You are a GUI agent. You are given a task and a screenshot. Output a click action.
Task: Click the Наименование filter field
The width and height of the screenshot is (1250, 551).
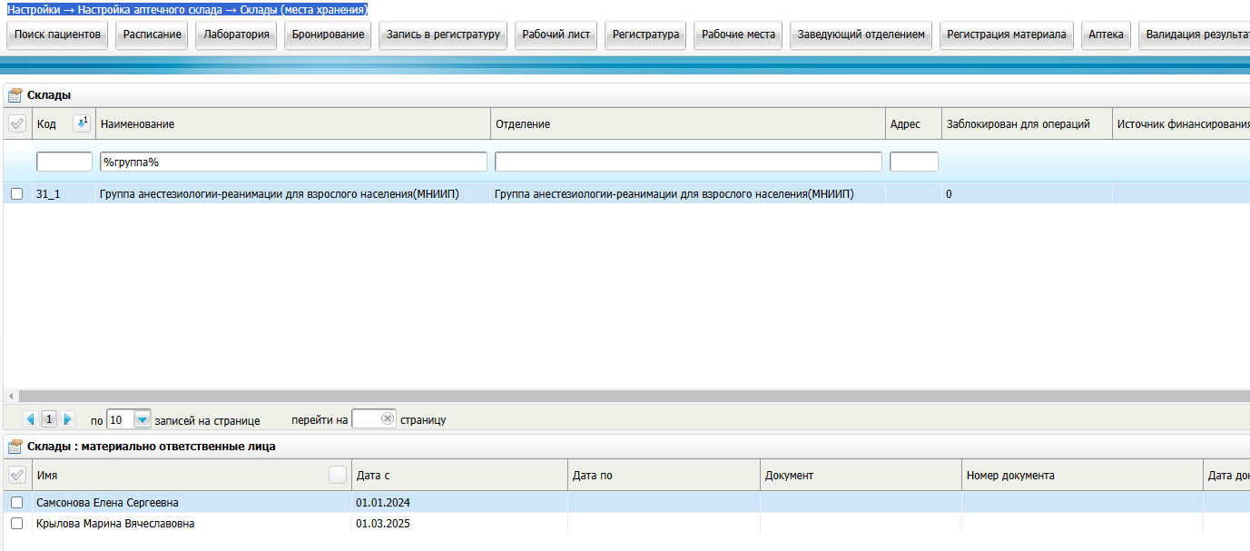(293, 162)
